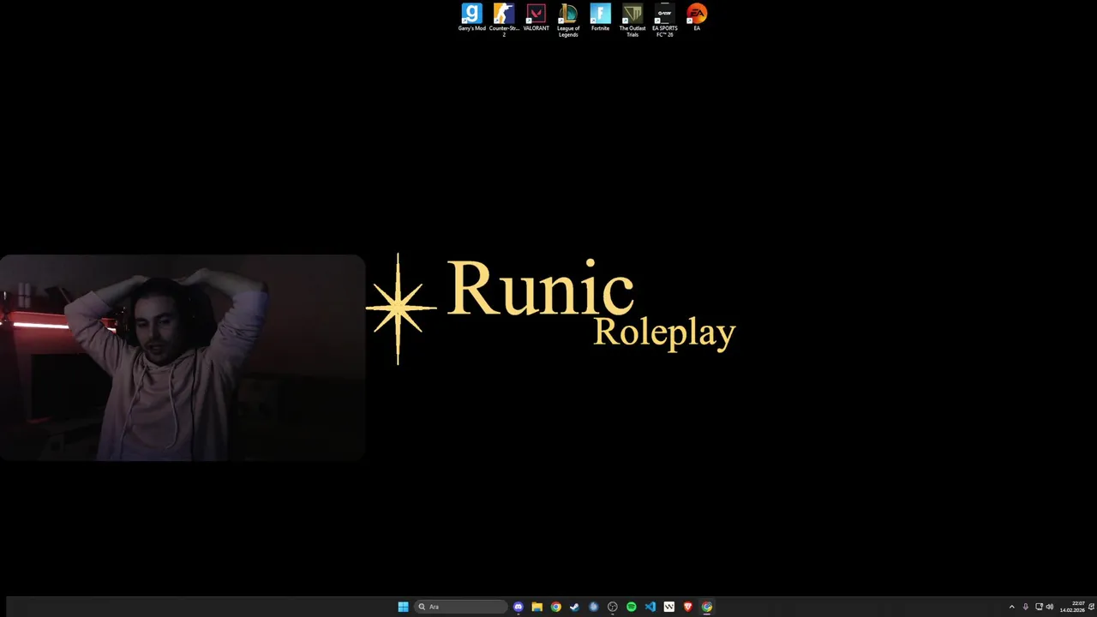Open the Windows Start menu
The image size is (1097, 617).
(403, 607)
